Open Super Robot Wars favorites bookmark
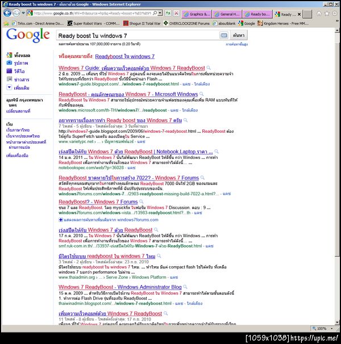The image size is (341, 344). [x=93, y=23]
